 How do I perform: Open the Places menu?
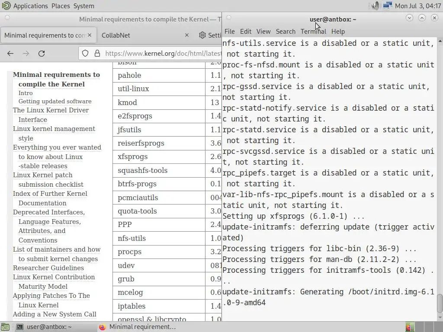point(61,6)
